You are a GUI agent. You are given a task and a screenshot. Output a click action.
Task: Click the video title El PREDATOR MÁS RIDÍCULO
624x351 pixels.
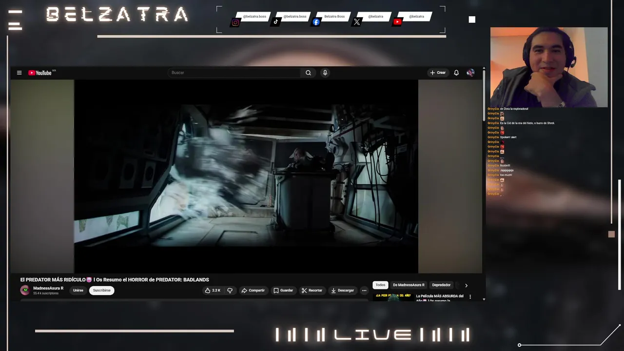pos(115,280)
